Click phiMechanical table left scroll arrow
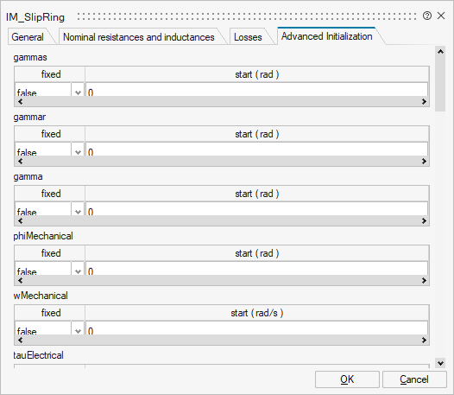Screen dimensions: 454x395 click(x=20, y=280)
